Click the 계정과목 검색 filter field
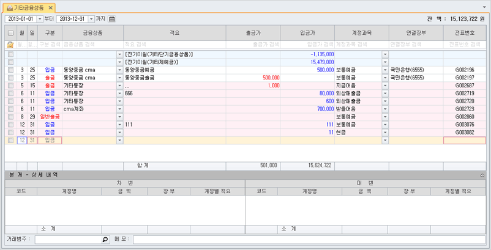This screenshot has height=250, width=491. (x=362, y=45)
